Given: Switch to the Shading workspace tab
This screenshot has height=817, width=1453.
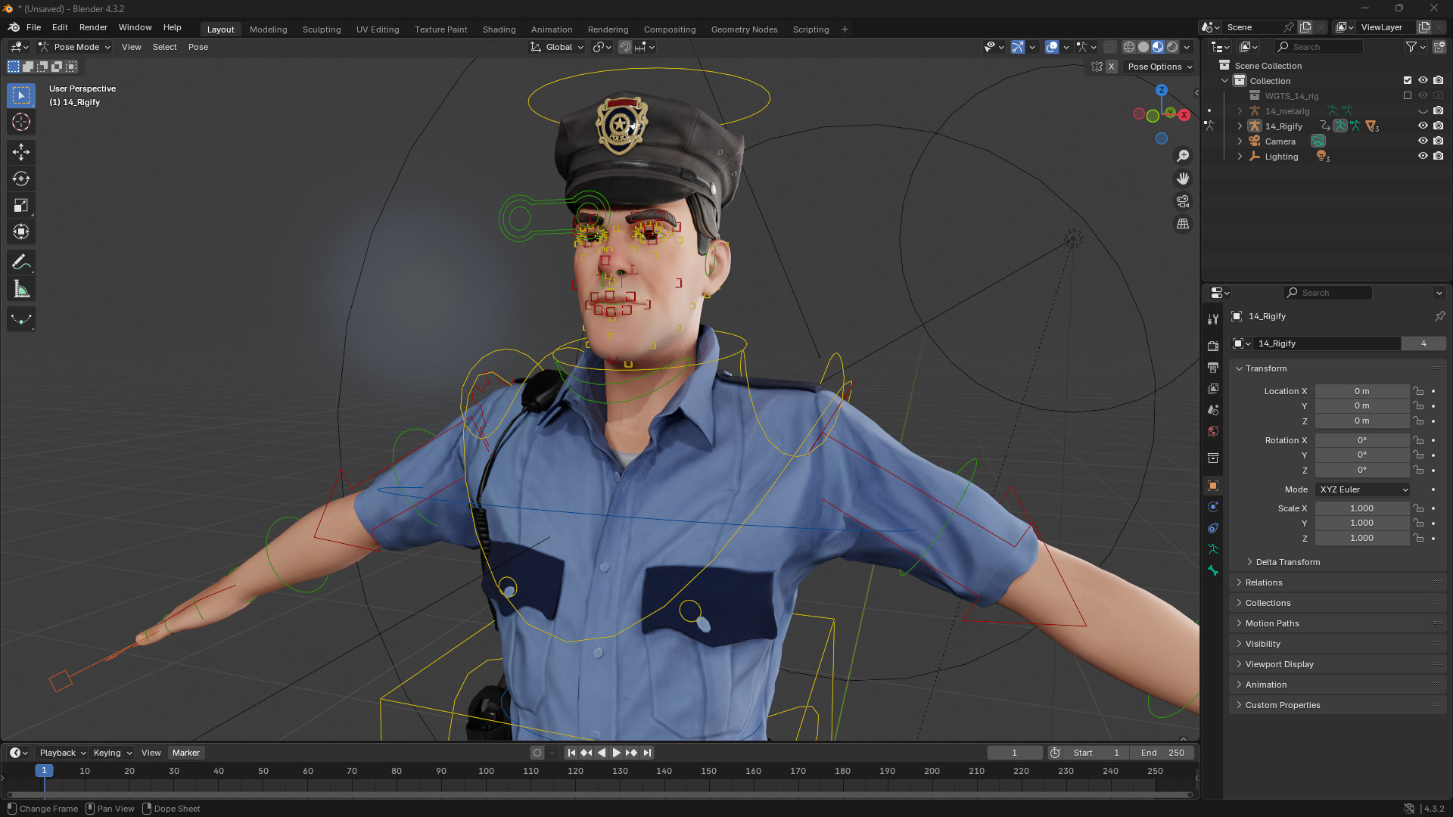Looking at the screenshot, I should coord(499,30).
